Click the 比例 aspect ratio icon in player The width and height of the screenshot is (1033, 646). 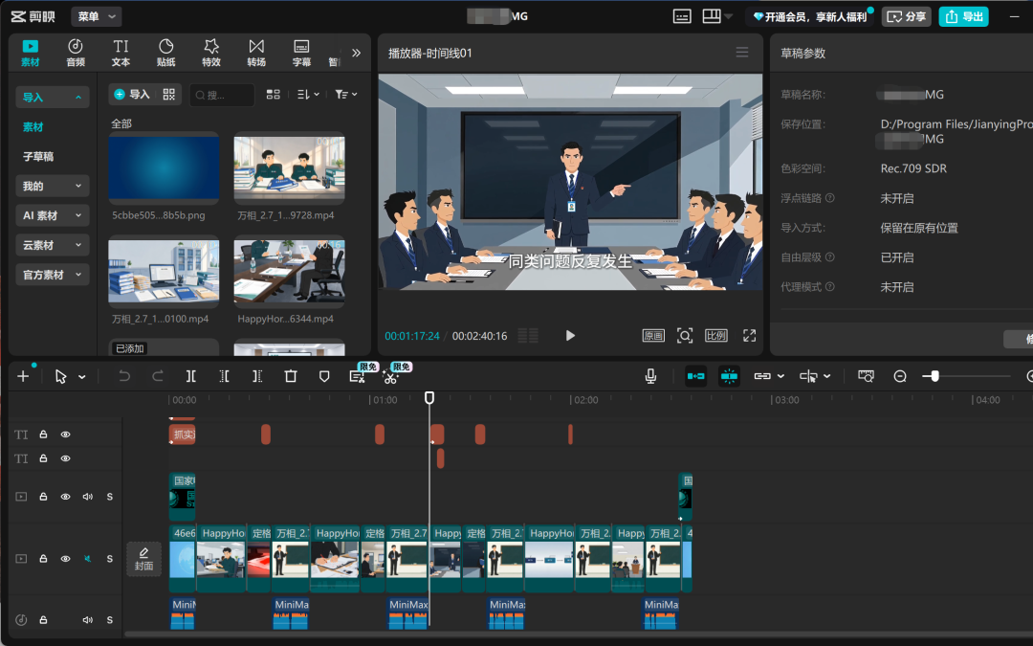pyautogui.click(x=716, y=336)
